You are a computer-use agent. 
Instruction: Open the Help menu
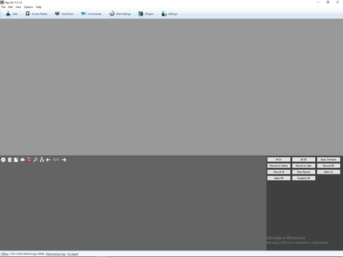(39, 7)
